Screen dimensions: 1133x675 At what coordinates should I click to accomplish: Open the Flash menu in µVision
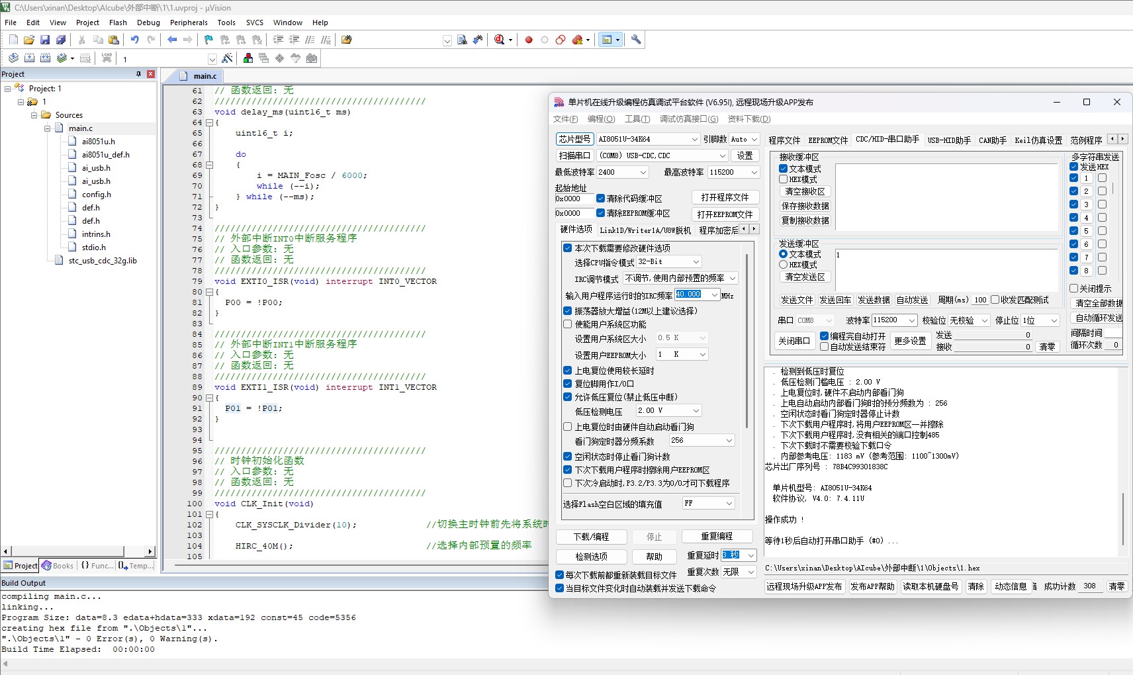[118, 22]
